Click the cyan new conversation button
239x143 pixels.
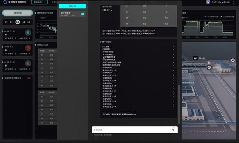(x=72, y=6)
